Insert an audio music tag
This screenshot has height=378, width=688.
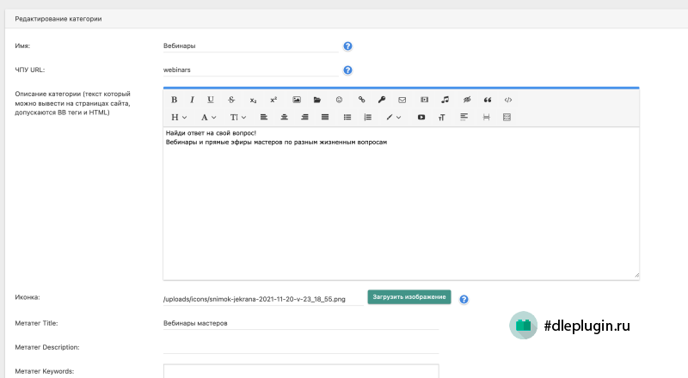(445, 100)
